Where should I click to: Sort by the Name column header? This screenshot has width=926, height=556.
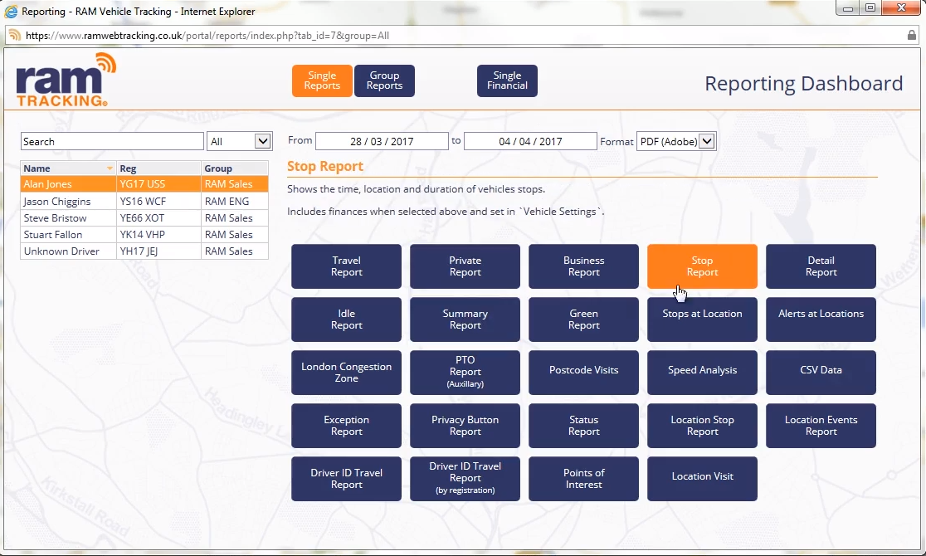68,168
